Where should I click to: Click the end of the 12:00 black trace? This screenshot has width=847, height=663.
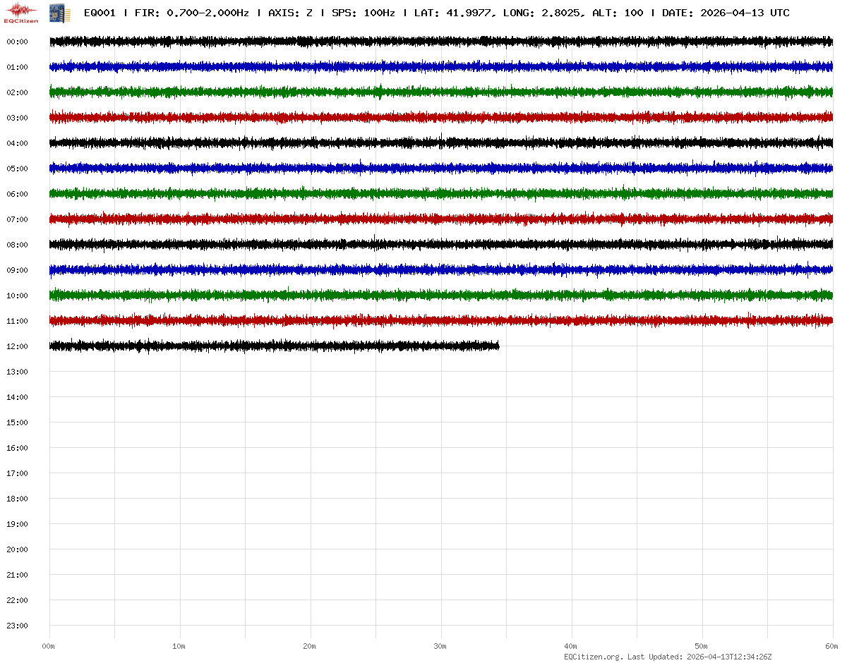498,346
